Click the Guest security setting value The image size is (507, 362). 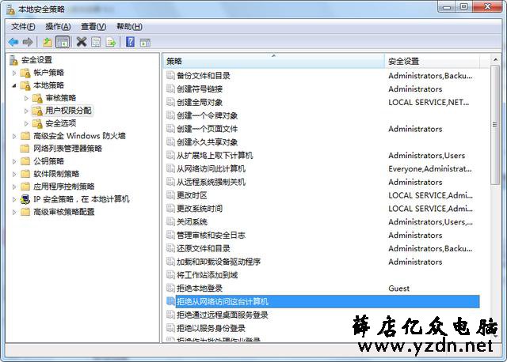click(x=398, y=288)
